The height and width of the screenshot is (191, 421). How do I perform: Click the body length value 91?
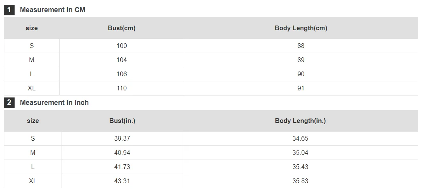tap(301, 88)
